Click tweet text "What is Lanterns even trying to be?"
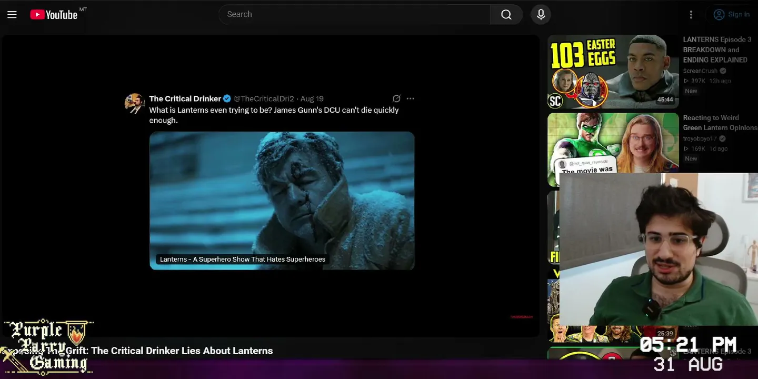Screen dimensions: 758x379 tap(211, 110)
